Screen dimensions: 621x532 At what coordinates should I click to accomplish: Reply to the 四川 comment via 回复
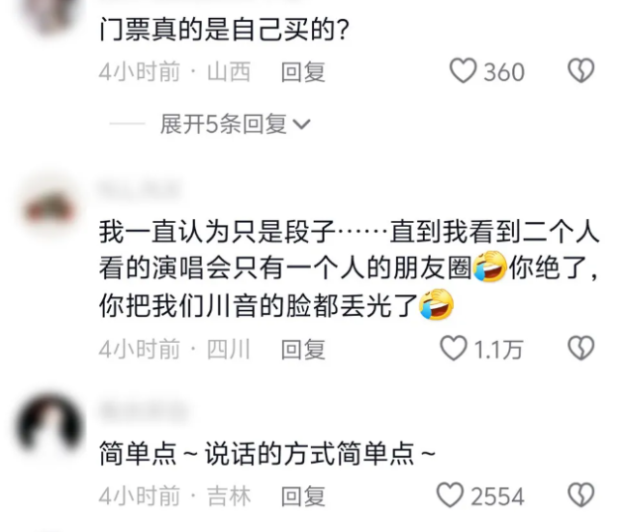point(303,350)
